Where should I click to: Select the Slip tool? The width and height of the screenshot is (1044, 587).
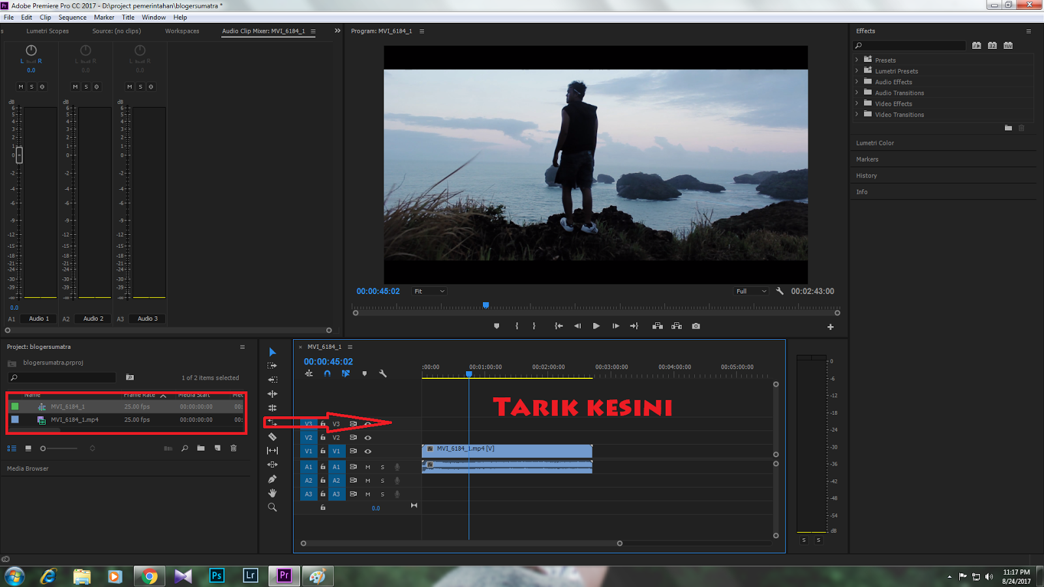coord(273,451)
